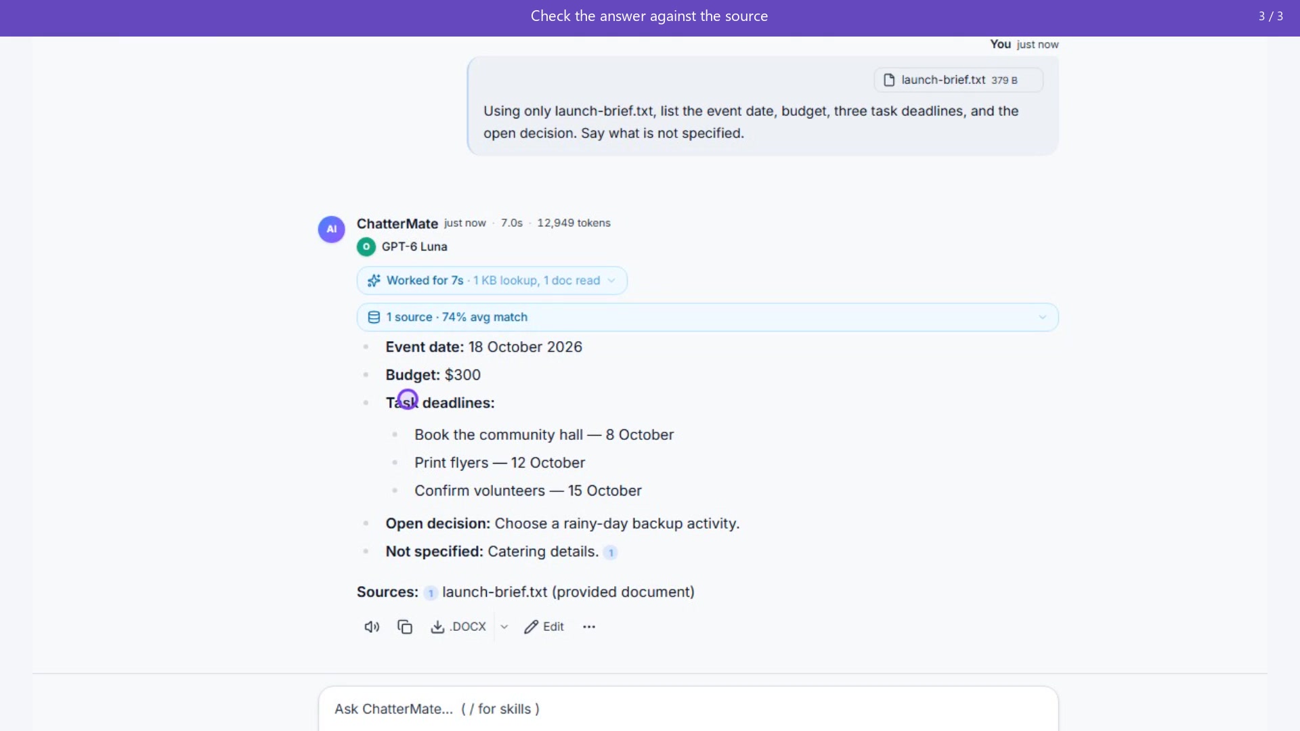Click the 'Task deadlines:' heading
The image size is (1300, 731).
[440, 402]
